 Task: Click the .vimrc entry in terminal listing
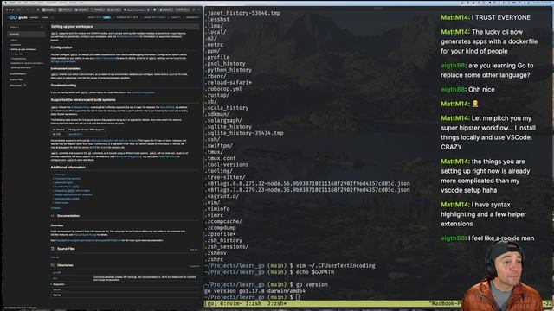point(214,215)
